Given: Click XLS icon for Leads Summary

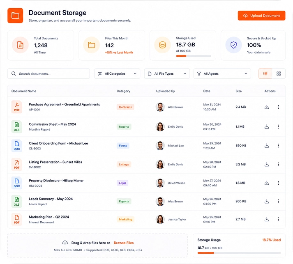Looking at the screenshot, I should tap(17, 201).
